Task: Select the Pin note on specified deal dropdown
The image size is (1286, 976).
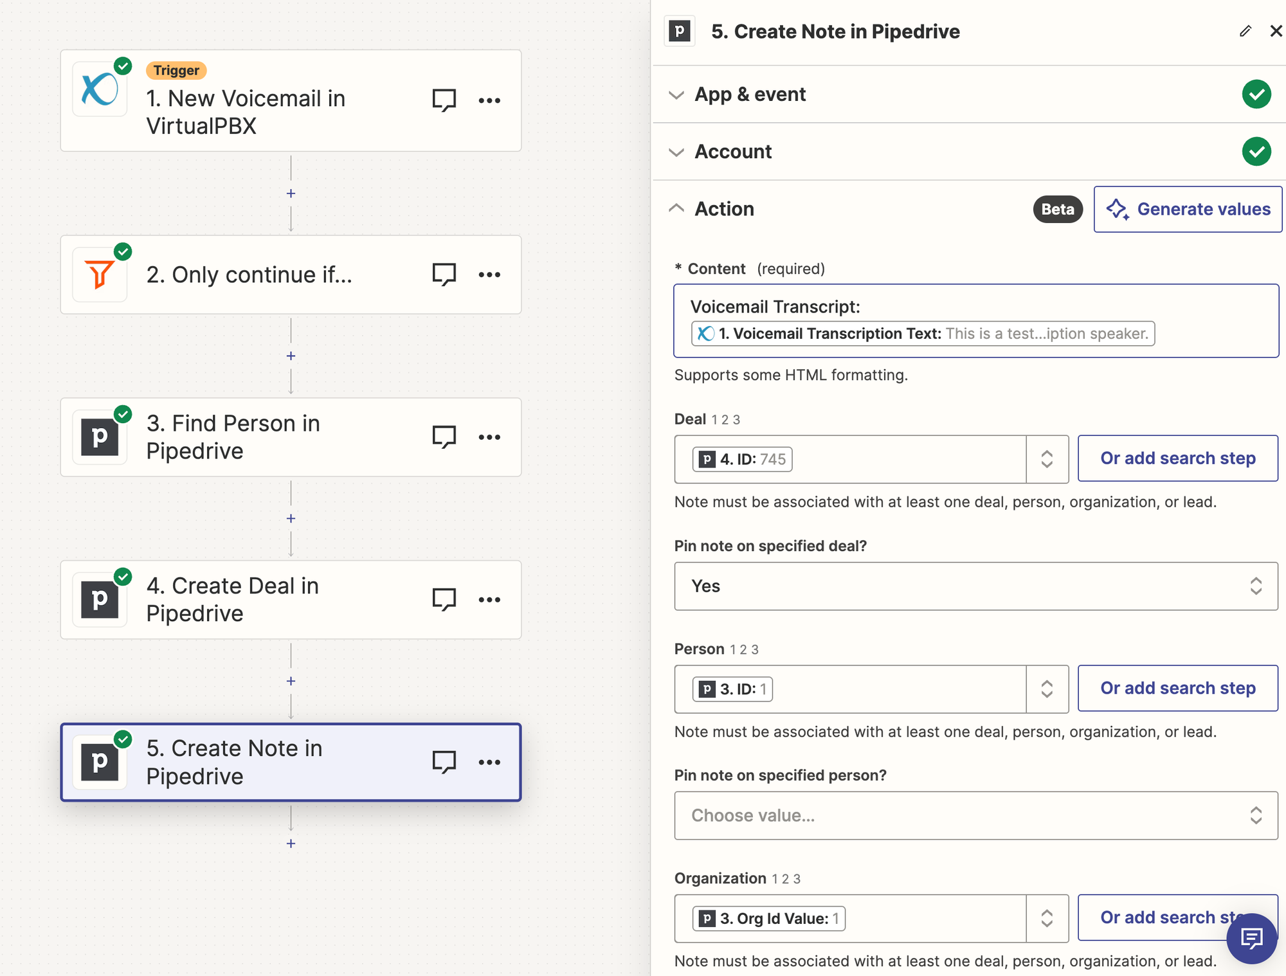Action: (x=976, y=586)
